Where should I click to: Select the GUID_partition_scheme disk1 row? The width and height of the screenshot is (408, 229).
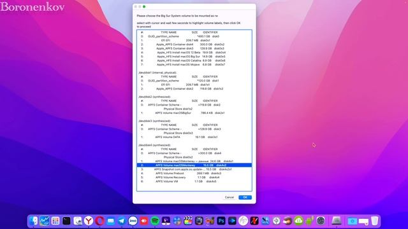coord(194,81)
